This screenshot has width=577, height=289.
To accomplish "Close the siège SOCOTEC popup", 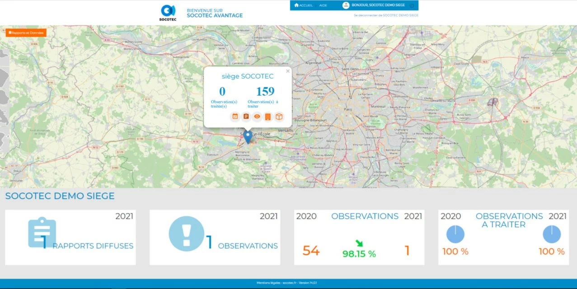I will click(x=288, y=71).
